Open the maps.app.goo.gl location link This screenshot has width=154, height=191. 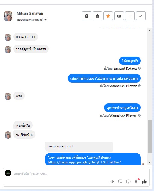point(84,162)
